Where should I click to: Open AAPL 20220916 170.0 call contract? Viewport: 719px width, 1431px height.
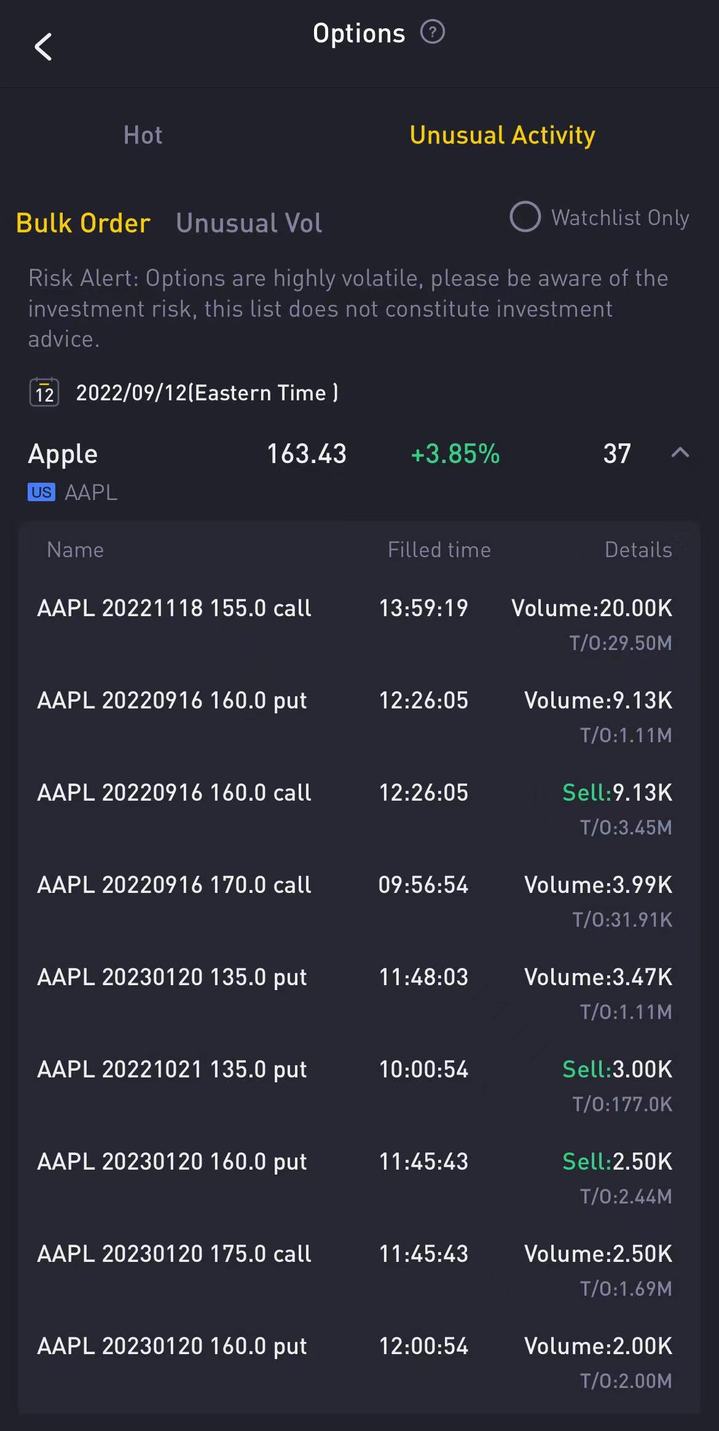[174, 885]
